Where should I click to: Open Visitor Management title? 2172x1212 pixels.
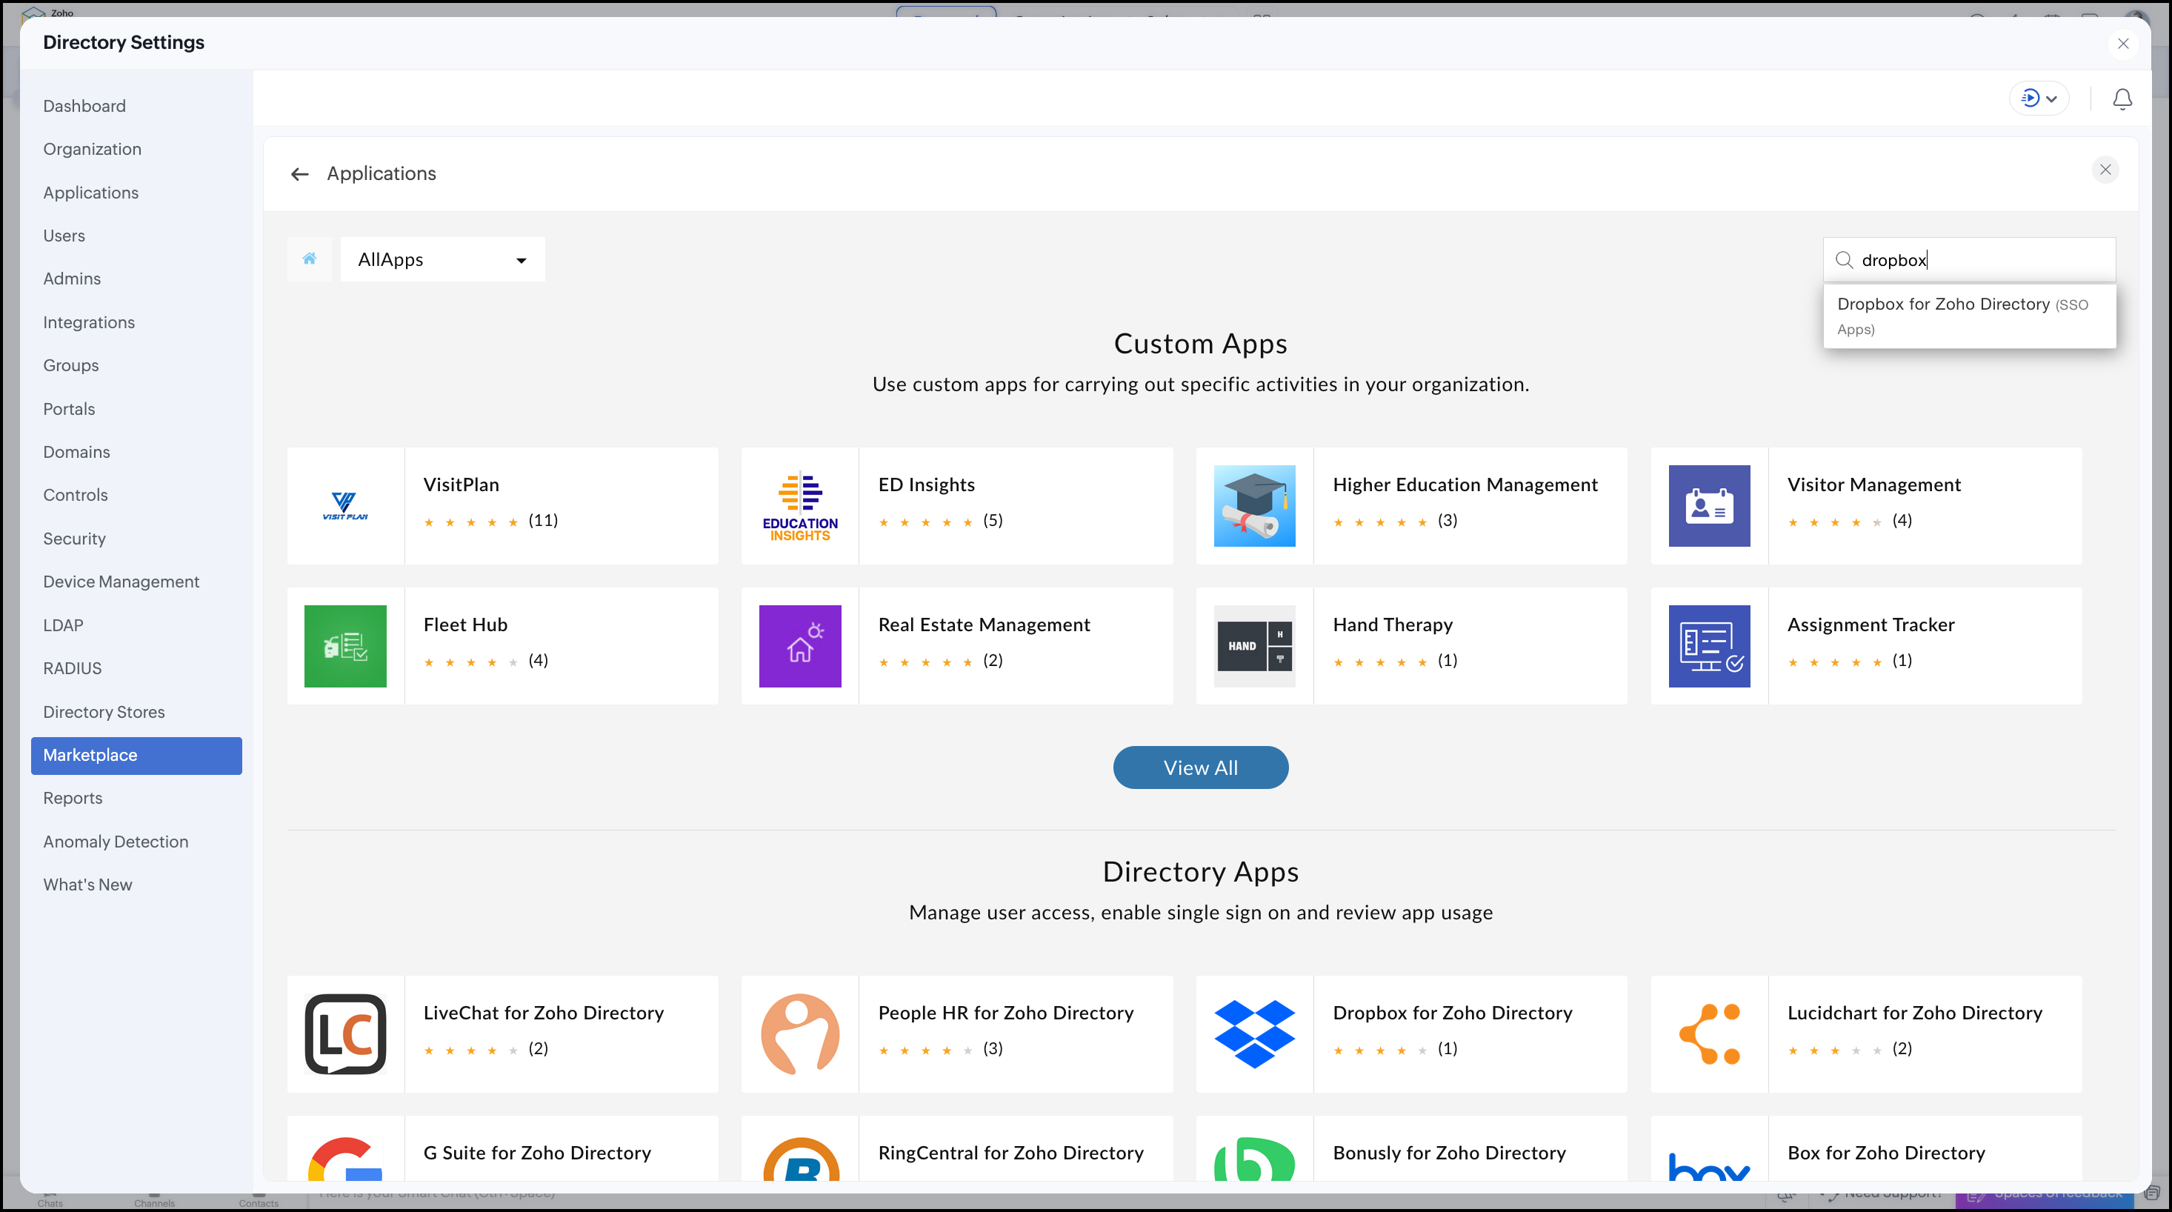(x=1873, y=485)
